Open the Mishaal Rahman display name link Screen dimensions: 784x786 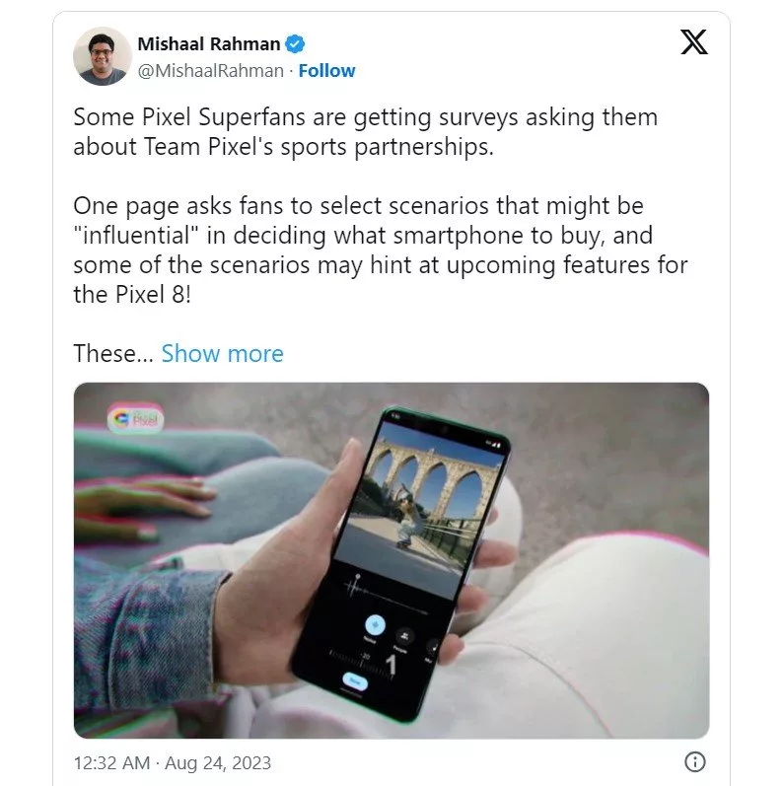[209, 44]
